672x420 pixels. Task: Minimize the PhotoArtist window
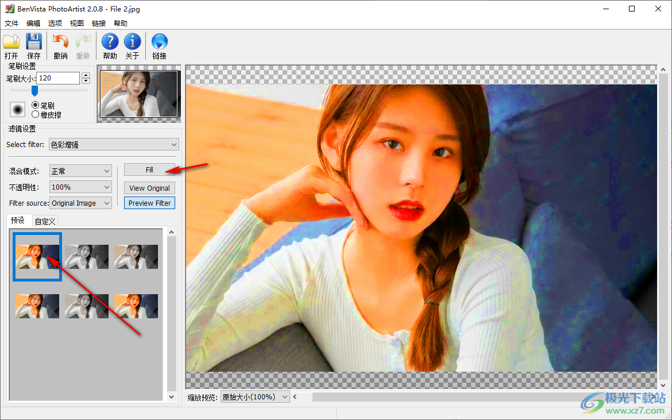(606, 9)
